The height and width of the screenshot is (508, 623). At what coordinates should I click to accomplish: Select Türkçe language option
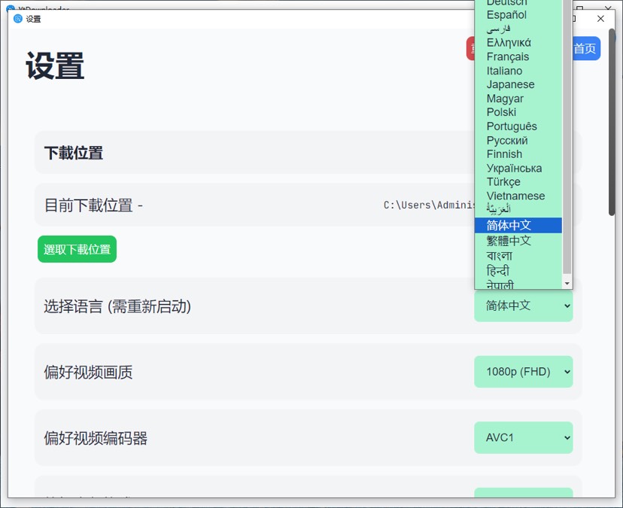[518, 182]
